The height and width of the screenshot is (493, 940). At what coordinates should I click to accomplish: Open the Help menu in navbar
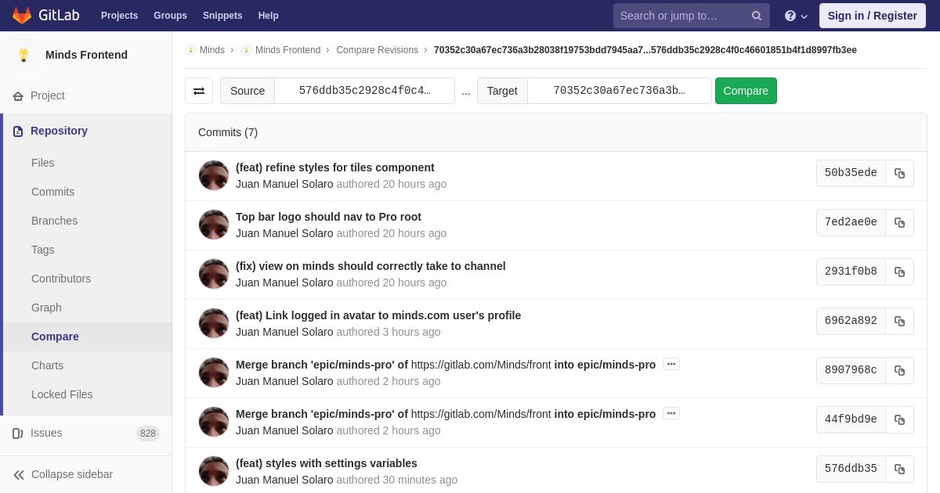[x=269, y=16]
